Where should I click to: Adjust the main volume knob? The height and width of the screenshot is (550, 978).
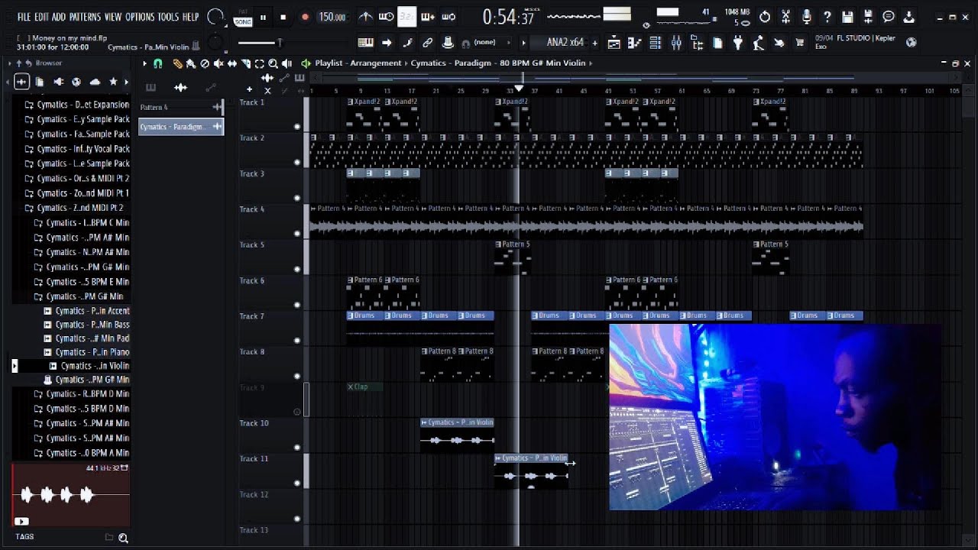216,17
